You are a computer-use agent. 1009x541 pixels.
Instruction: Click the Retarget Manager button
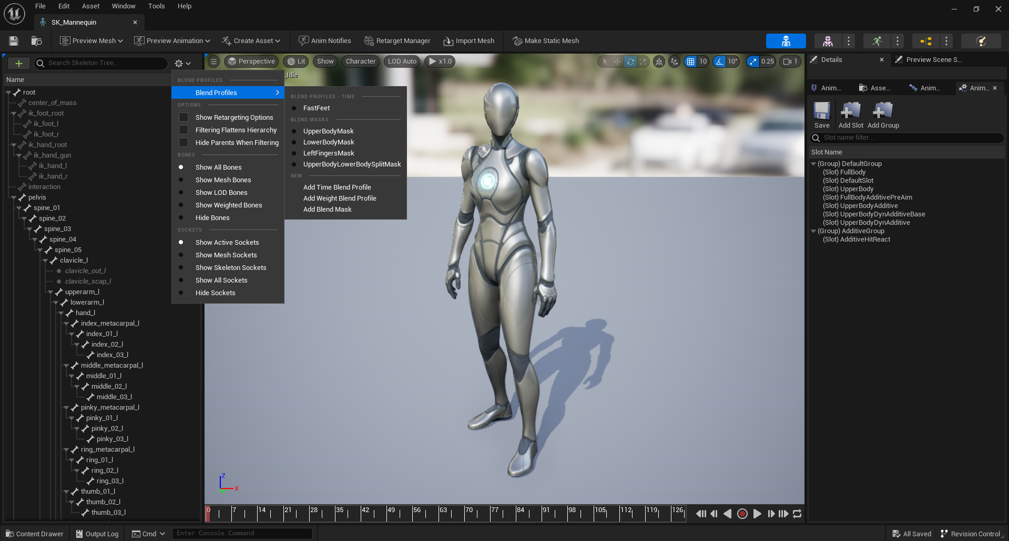(398, 41)
